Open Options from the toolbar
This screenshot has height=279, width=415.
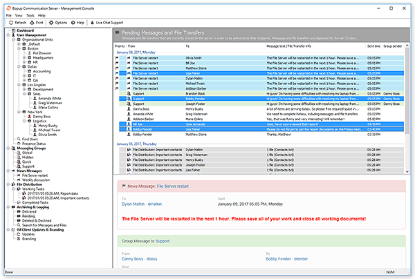click(58, 23)
